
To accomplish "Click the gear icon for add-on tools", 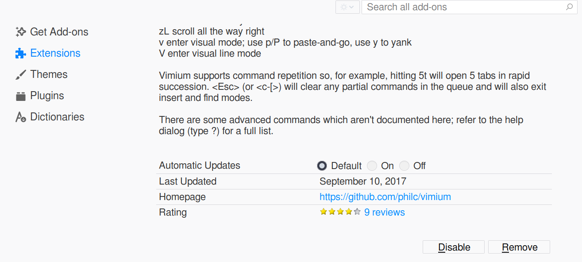I will [x=344, y=7].
